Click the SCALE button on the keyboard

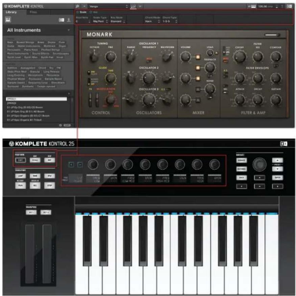[35, 160]
